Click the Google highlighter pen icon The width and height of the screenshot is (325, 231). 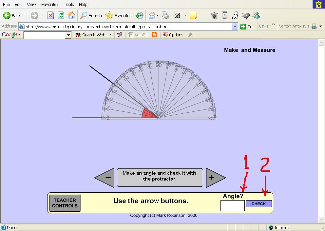point(189,35)
